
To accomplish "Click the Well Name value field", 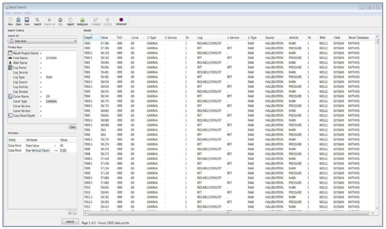I will [60, 63].
